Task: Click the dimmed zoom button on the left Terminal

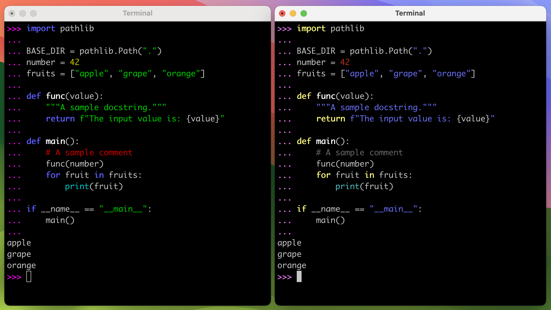Action: coord(33,13)
